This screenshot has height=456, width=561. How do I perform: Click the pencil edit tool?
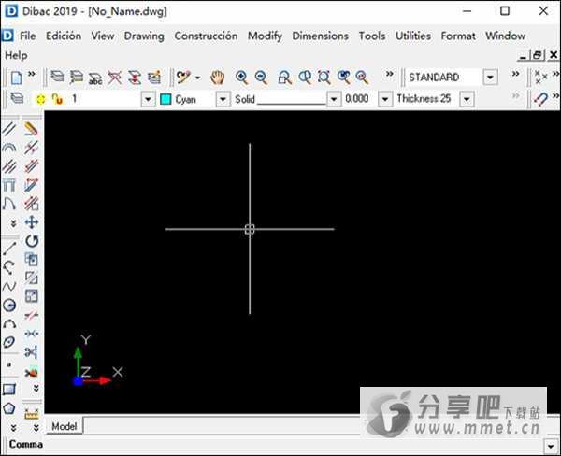pos(32,129)
